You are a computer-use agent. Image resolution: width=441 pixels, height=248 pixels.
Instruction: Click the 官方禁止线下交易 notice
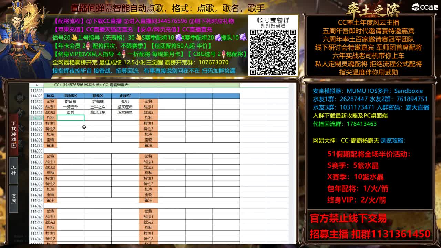click(348, 218)
